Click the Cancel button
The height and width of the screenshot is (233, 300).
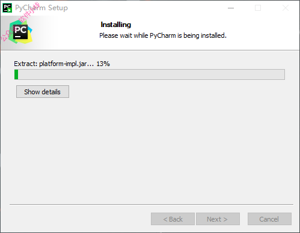click(269, 219)
